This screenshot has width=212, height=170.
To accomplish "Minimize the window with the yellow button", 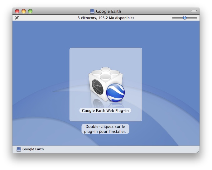I will pos(24,11).
